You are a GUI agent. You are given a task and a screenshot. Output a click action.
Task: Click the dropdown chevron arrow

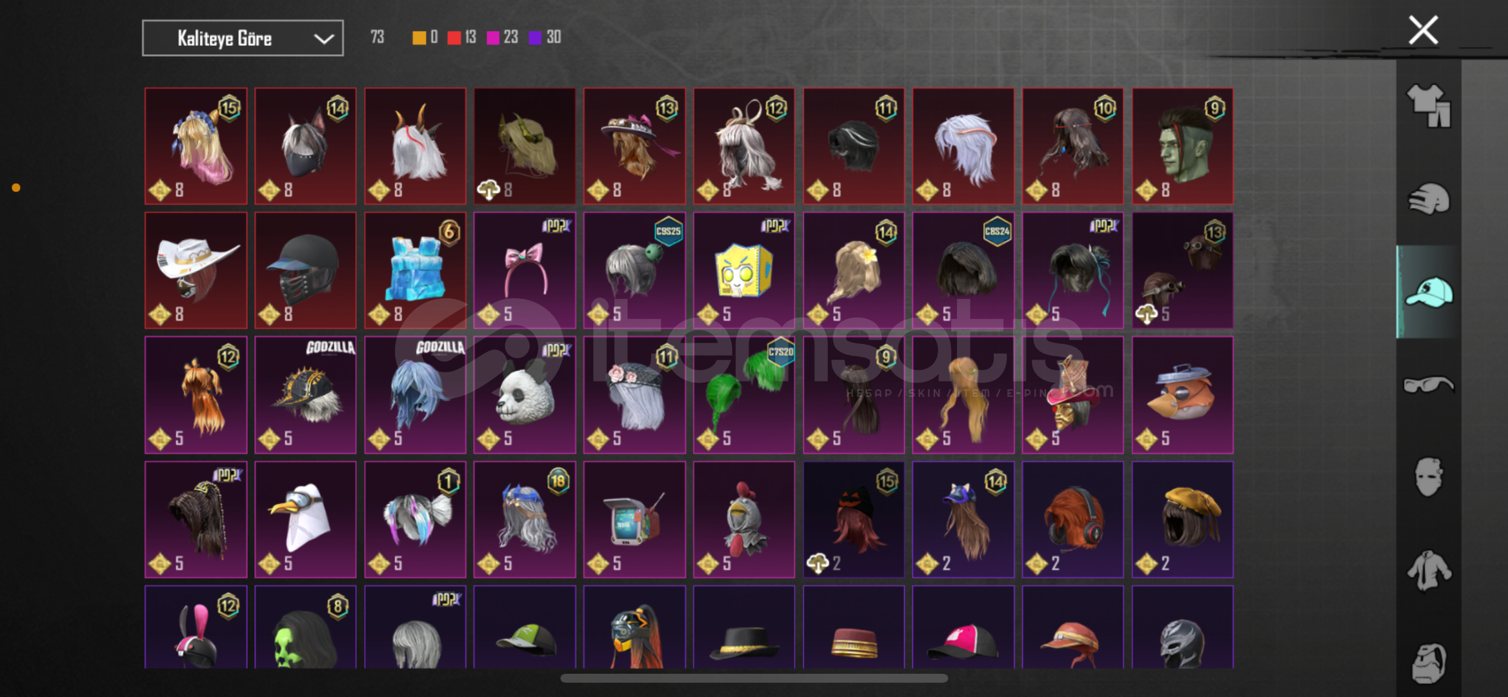click(323, 39)
